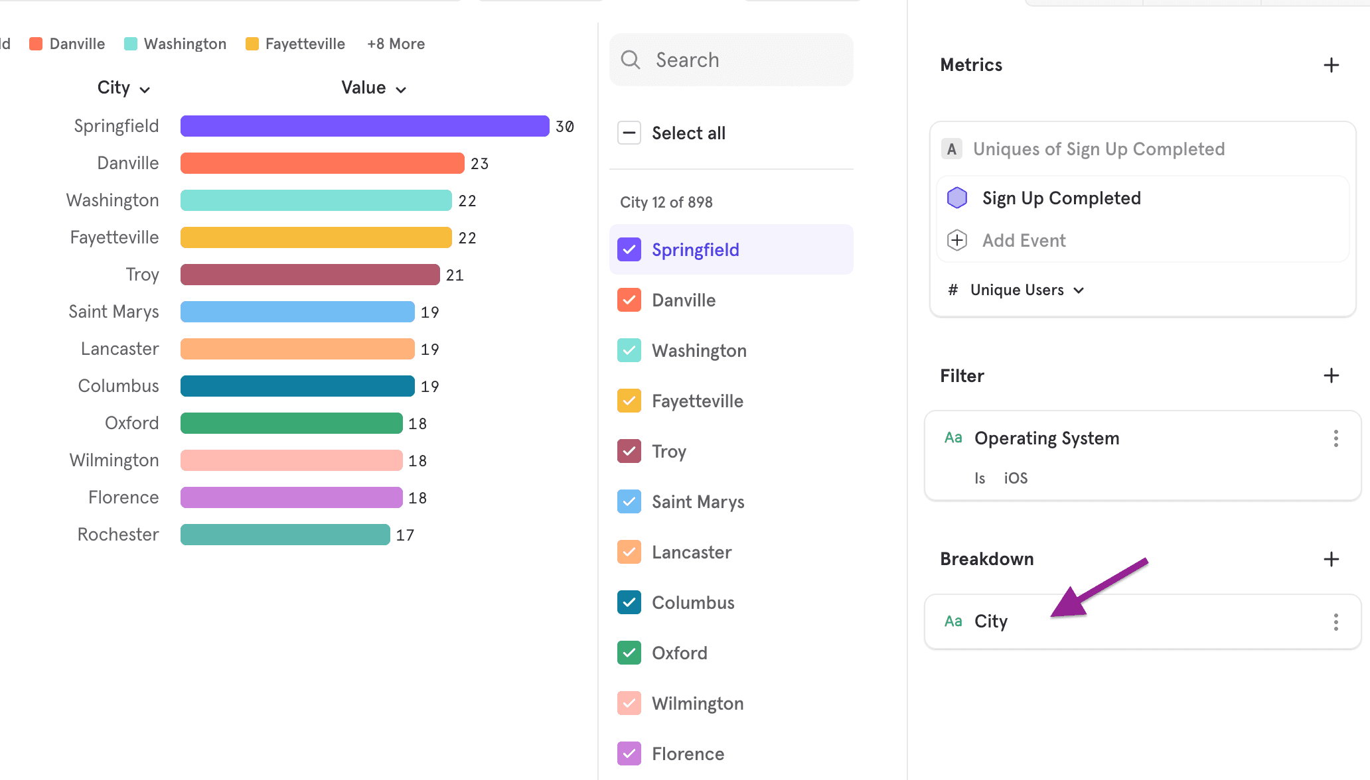Click the plus icon next to Breakdown
Viewport: 1370px width, 780px height.
(x=1331, y=559)
